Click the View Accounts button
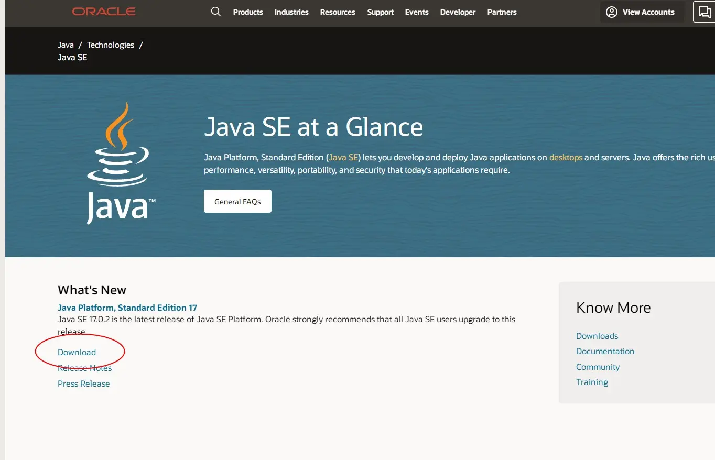Screen dimensions: 715x460 pos(642,12)
